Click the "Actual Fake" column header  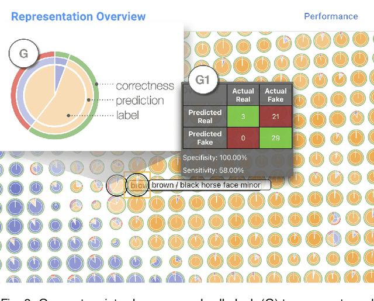pos(276,95)
